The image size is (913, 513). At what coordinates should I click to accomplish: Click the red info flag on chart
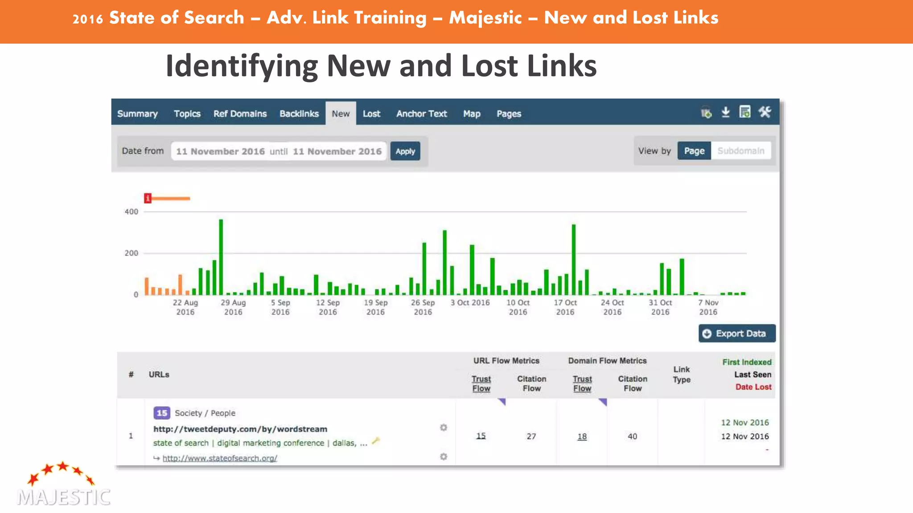pos(148,198)
